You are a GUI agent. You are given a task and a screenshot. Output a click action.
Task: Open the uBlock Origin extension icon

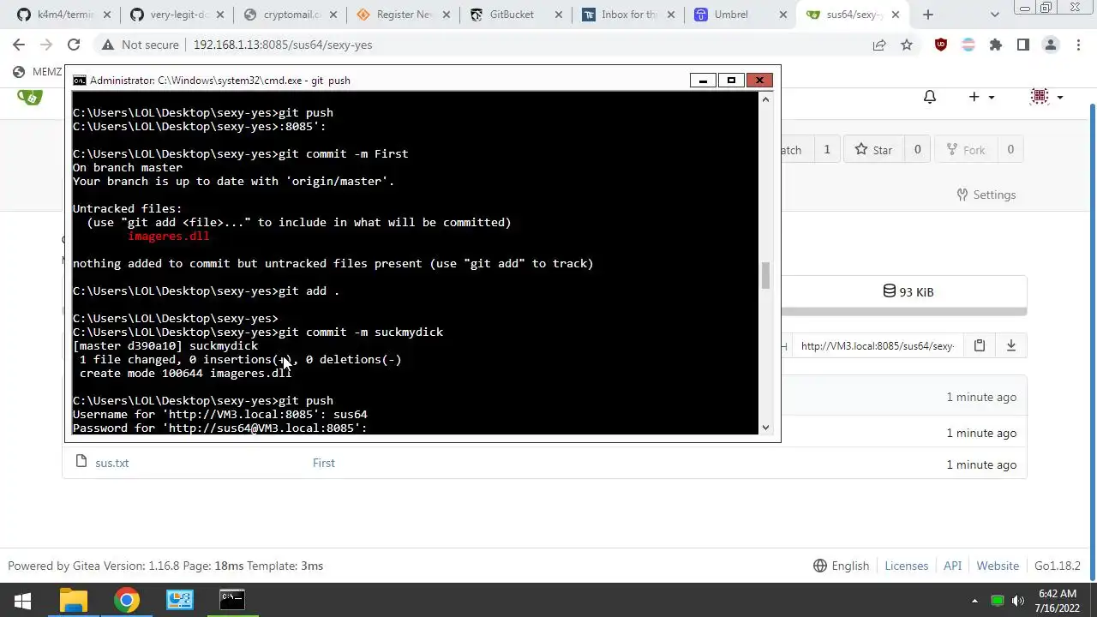point(941,45)
